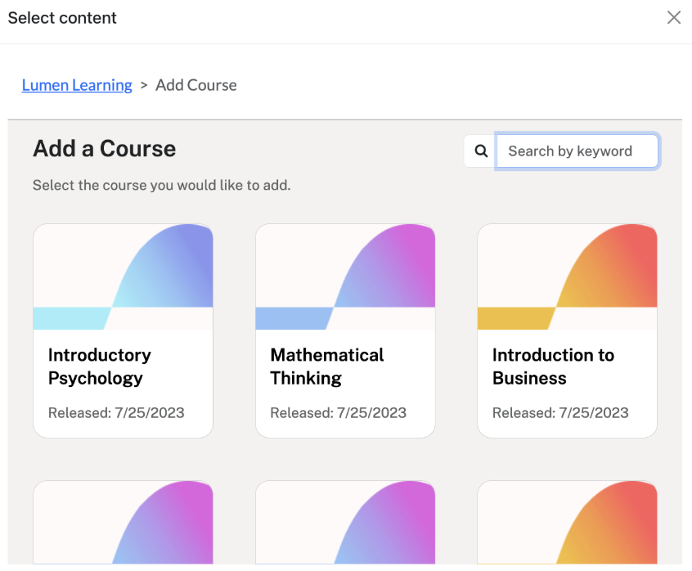This screenshot has height=571, width=692.
Task: Select the course card below Introduction to Business
Action: [x=567, y=524]
